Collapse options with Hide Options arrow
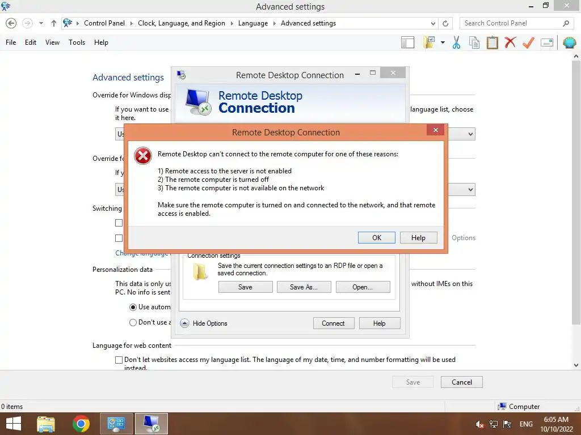 point(184,323)
